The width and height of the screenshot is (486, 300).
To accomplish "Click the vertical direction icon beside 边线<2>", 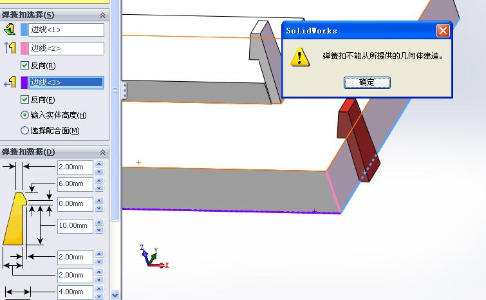I will 10,48.
